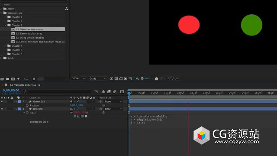The height and width of the screenshot is (156, 277).
Task: Enable frame blending for the composition
Action: [x=109, y=91]
